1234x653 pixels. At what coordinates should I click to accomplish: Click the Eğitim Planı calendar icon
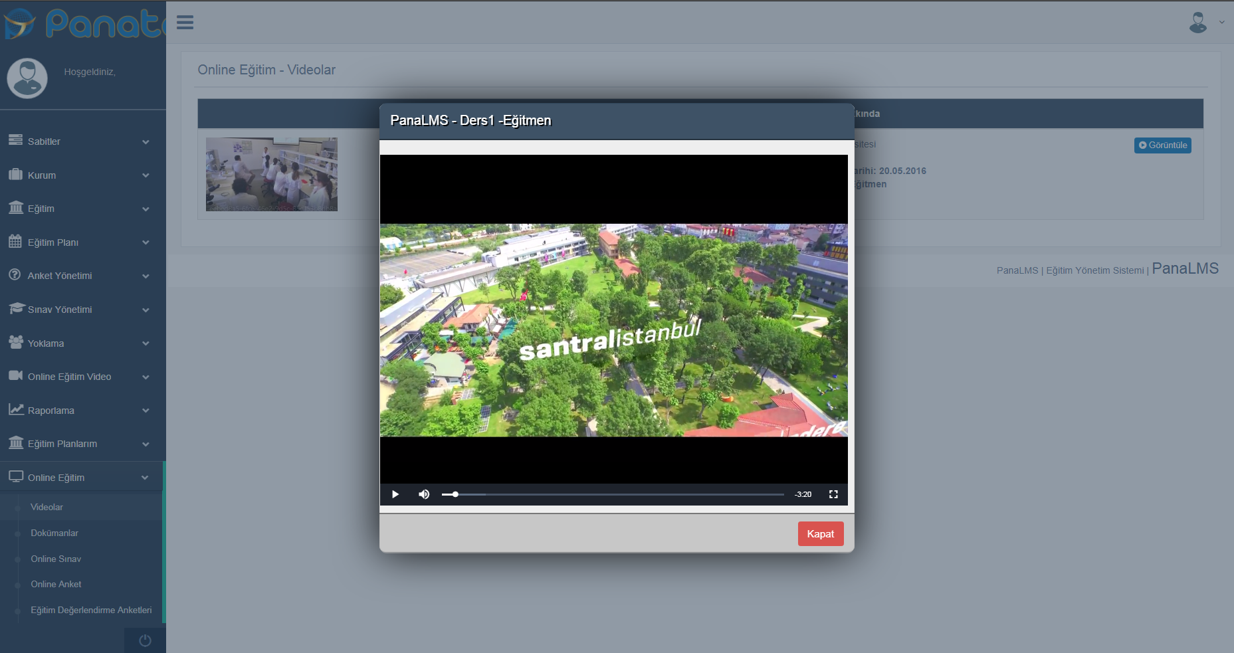point(15,241)
